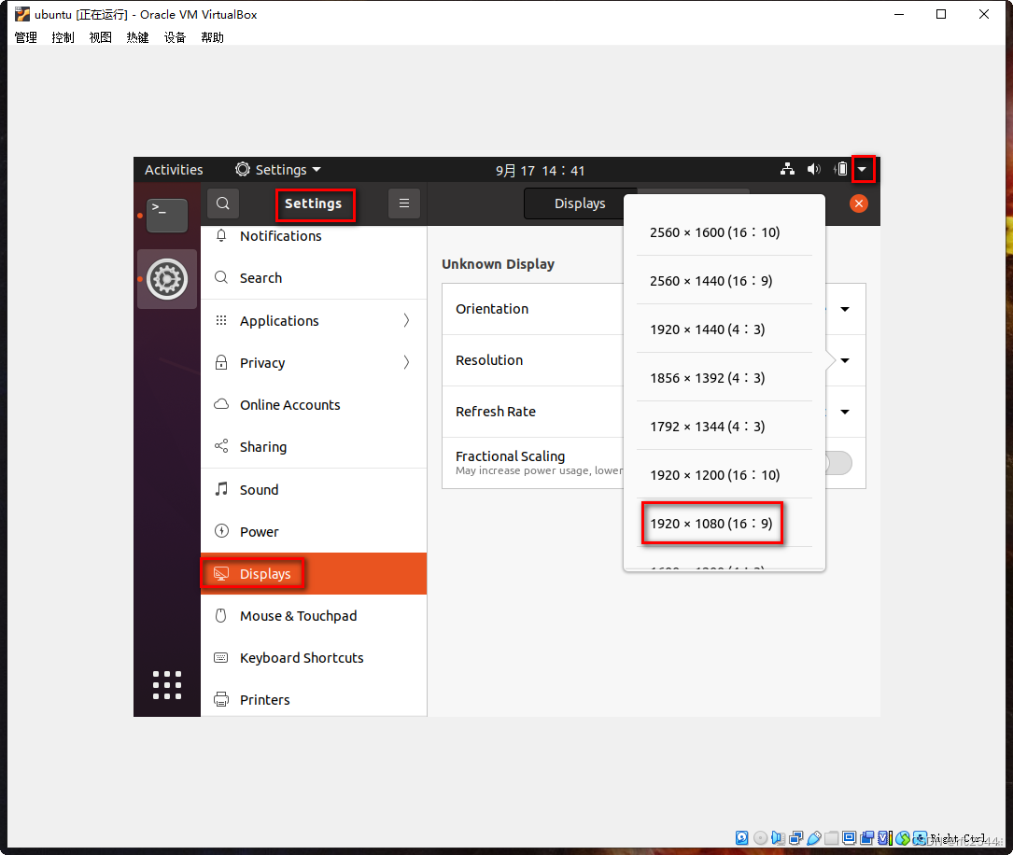This screenshot has width=1013, height=855.
Task: Expand the Orientation dropdown arrow
Action: coord(844,309)
